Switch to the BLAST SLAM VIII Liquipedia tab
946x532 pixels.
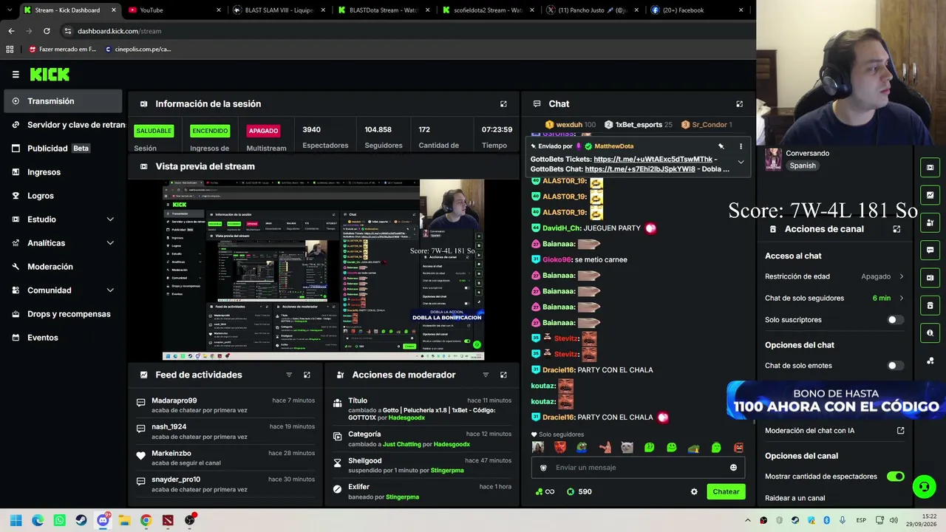[x=280, y=10]
